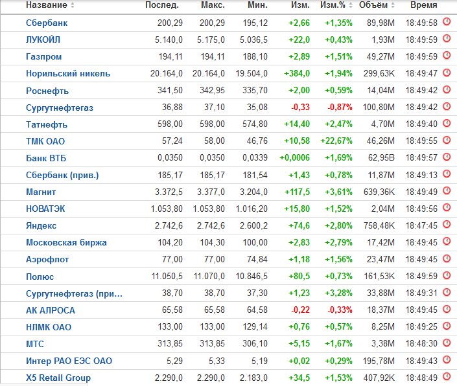Click the Мин. column header
457x386 pixels.
[257, 5]
